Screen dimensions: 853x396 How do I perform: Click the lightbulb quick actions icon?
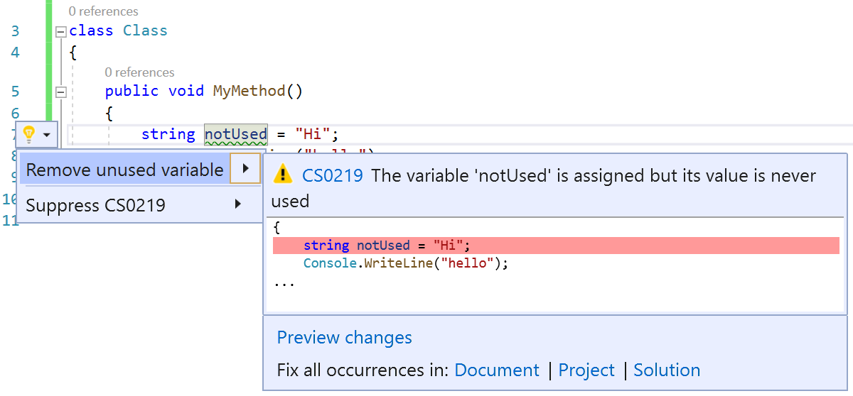pos(28,133)
